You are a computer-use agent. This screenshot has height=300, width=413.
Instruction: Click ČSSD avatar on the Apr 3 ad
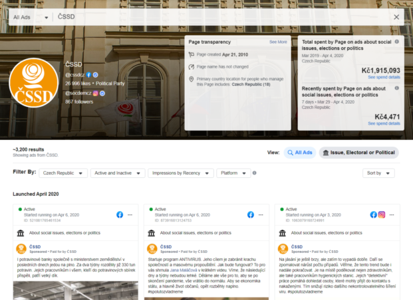pos(283,249)
